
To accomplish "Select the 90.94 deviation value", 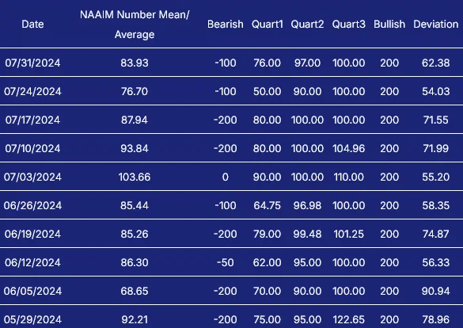I will pyautogui.click(x=435, y=291).
